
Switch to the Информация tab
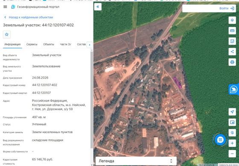click(x=12, y=44)
